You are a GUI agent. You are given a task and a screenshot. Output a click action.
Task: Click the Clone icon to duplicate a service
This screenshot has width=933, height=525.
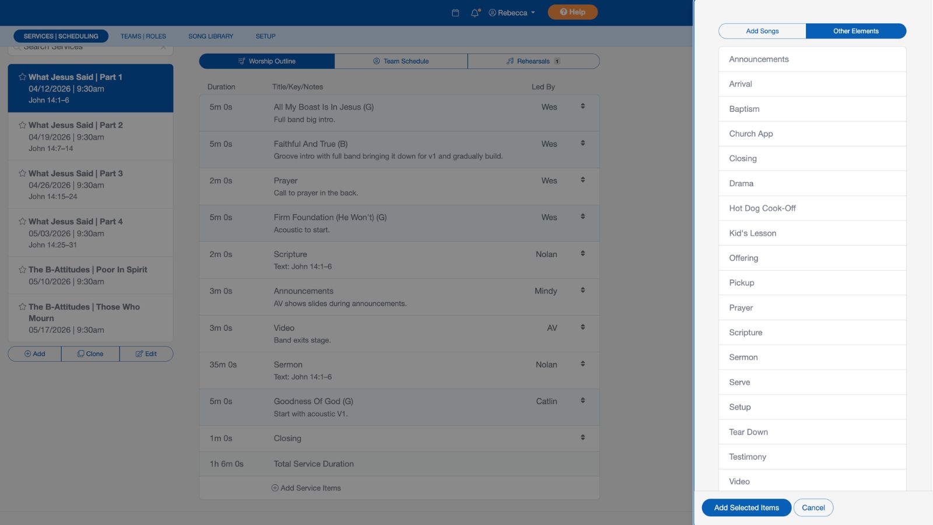(81, 353)
